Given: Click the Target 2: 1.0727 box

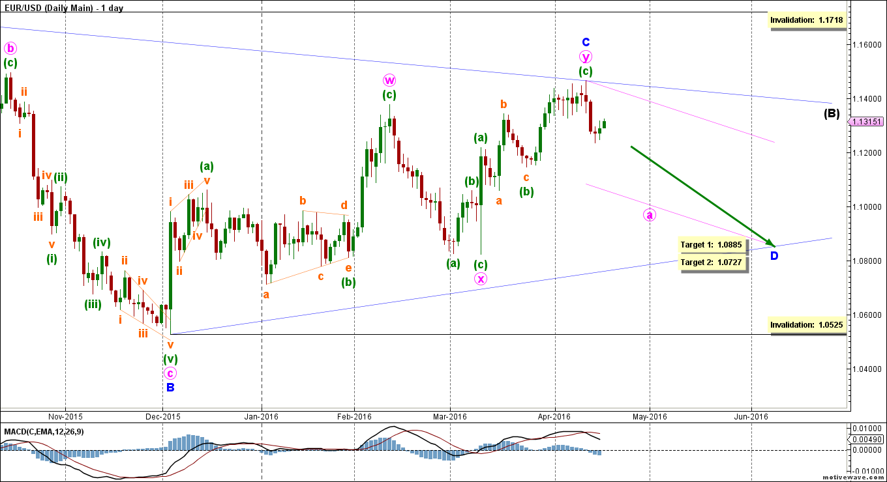Looking at the screenshot, I should pos(711,262).
